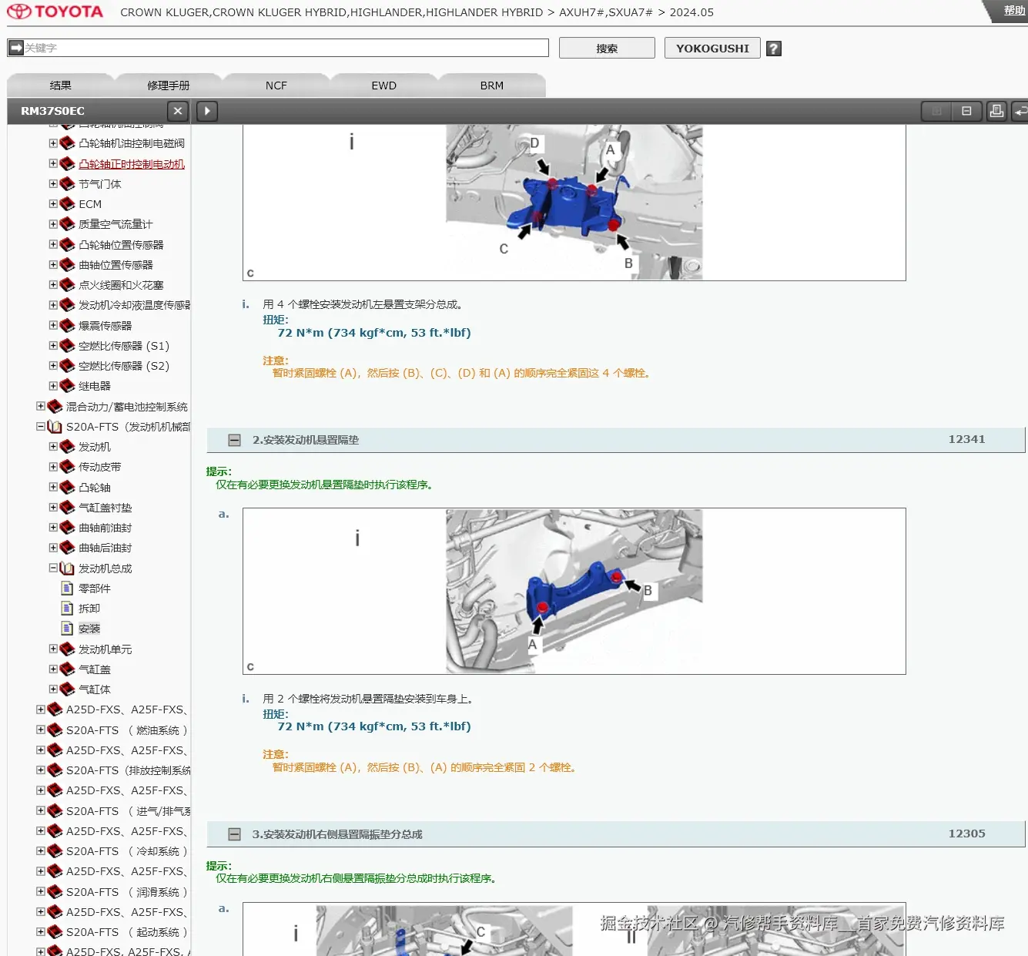Click the print icon in the toolbar
The width and height of the screenshot is (1028, 956).
pos(996,111)
